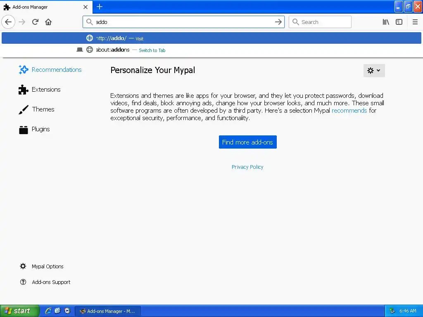Open the Themes category
This screenshot has width=423, height=317.
[37, 109]
